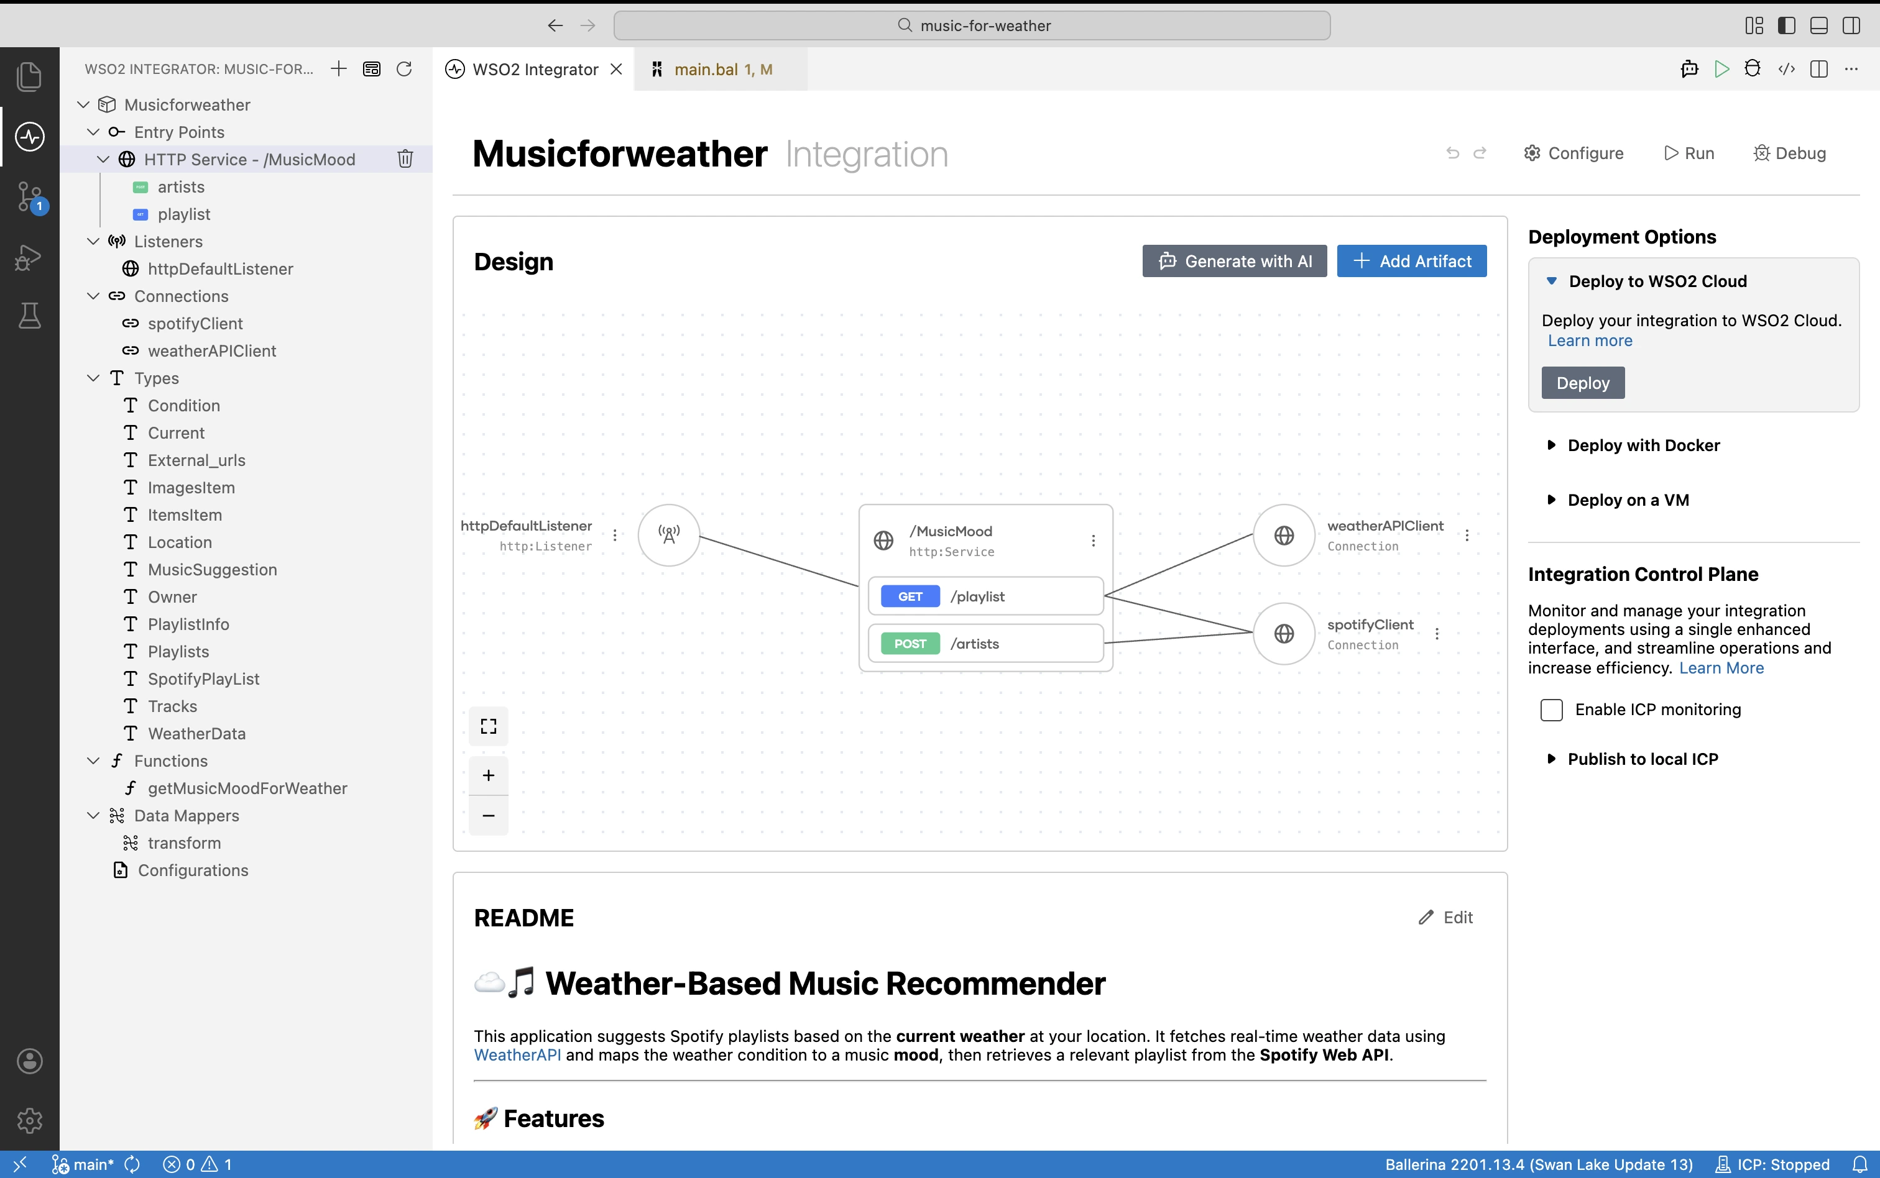This screenshot has width=1880, height=1178.
Task: Expand Publish to local ICP
Action: [1552, 759]
